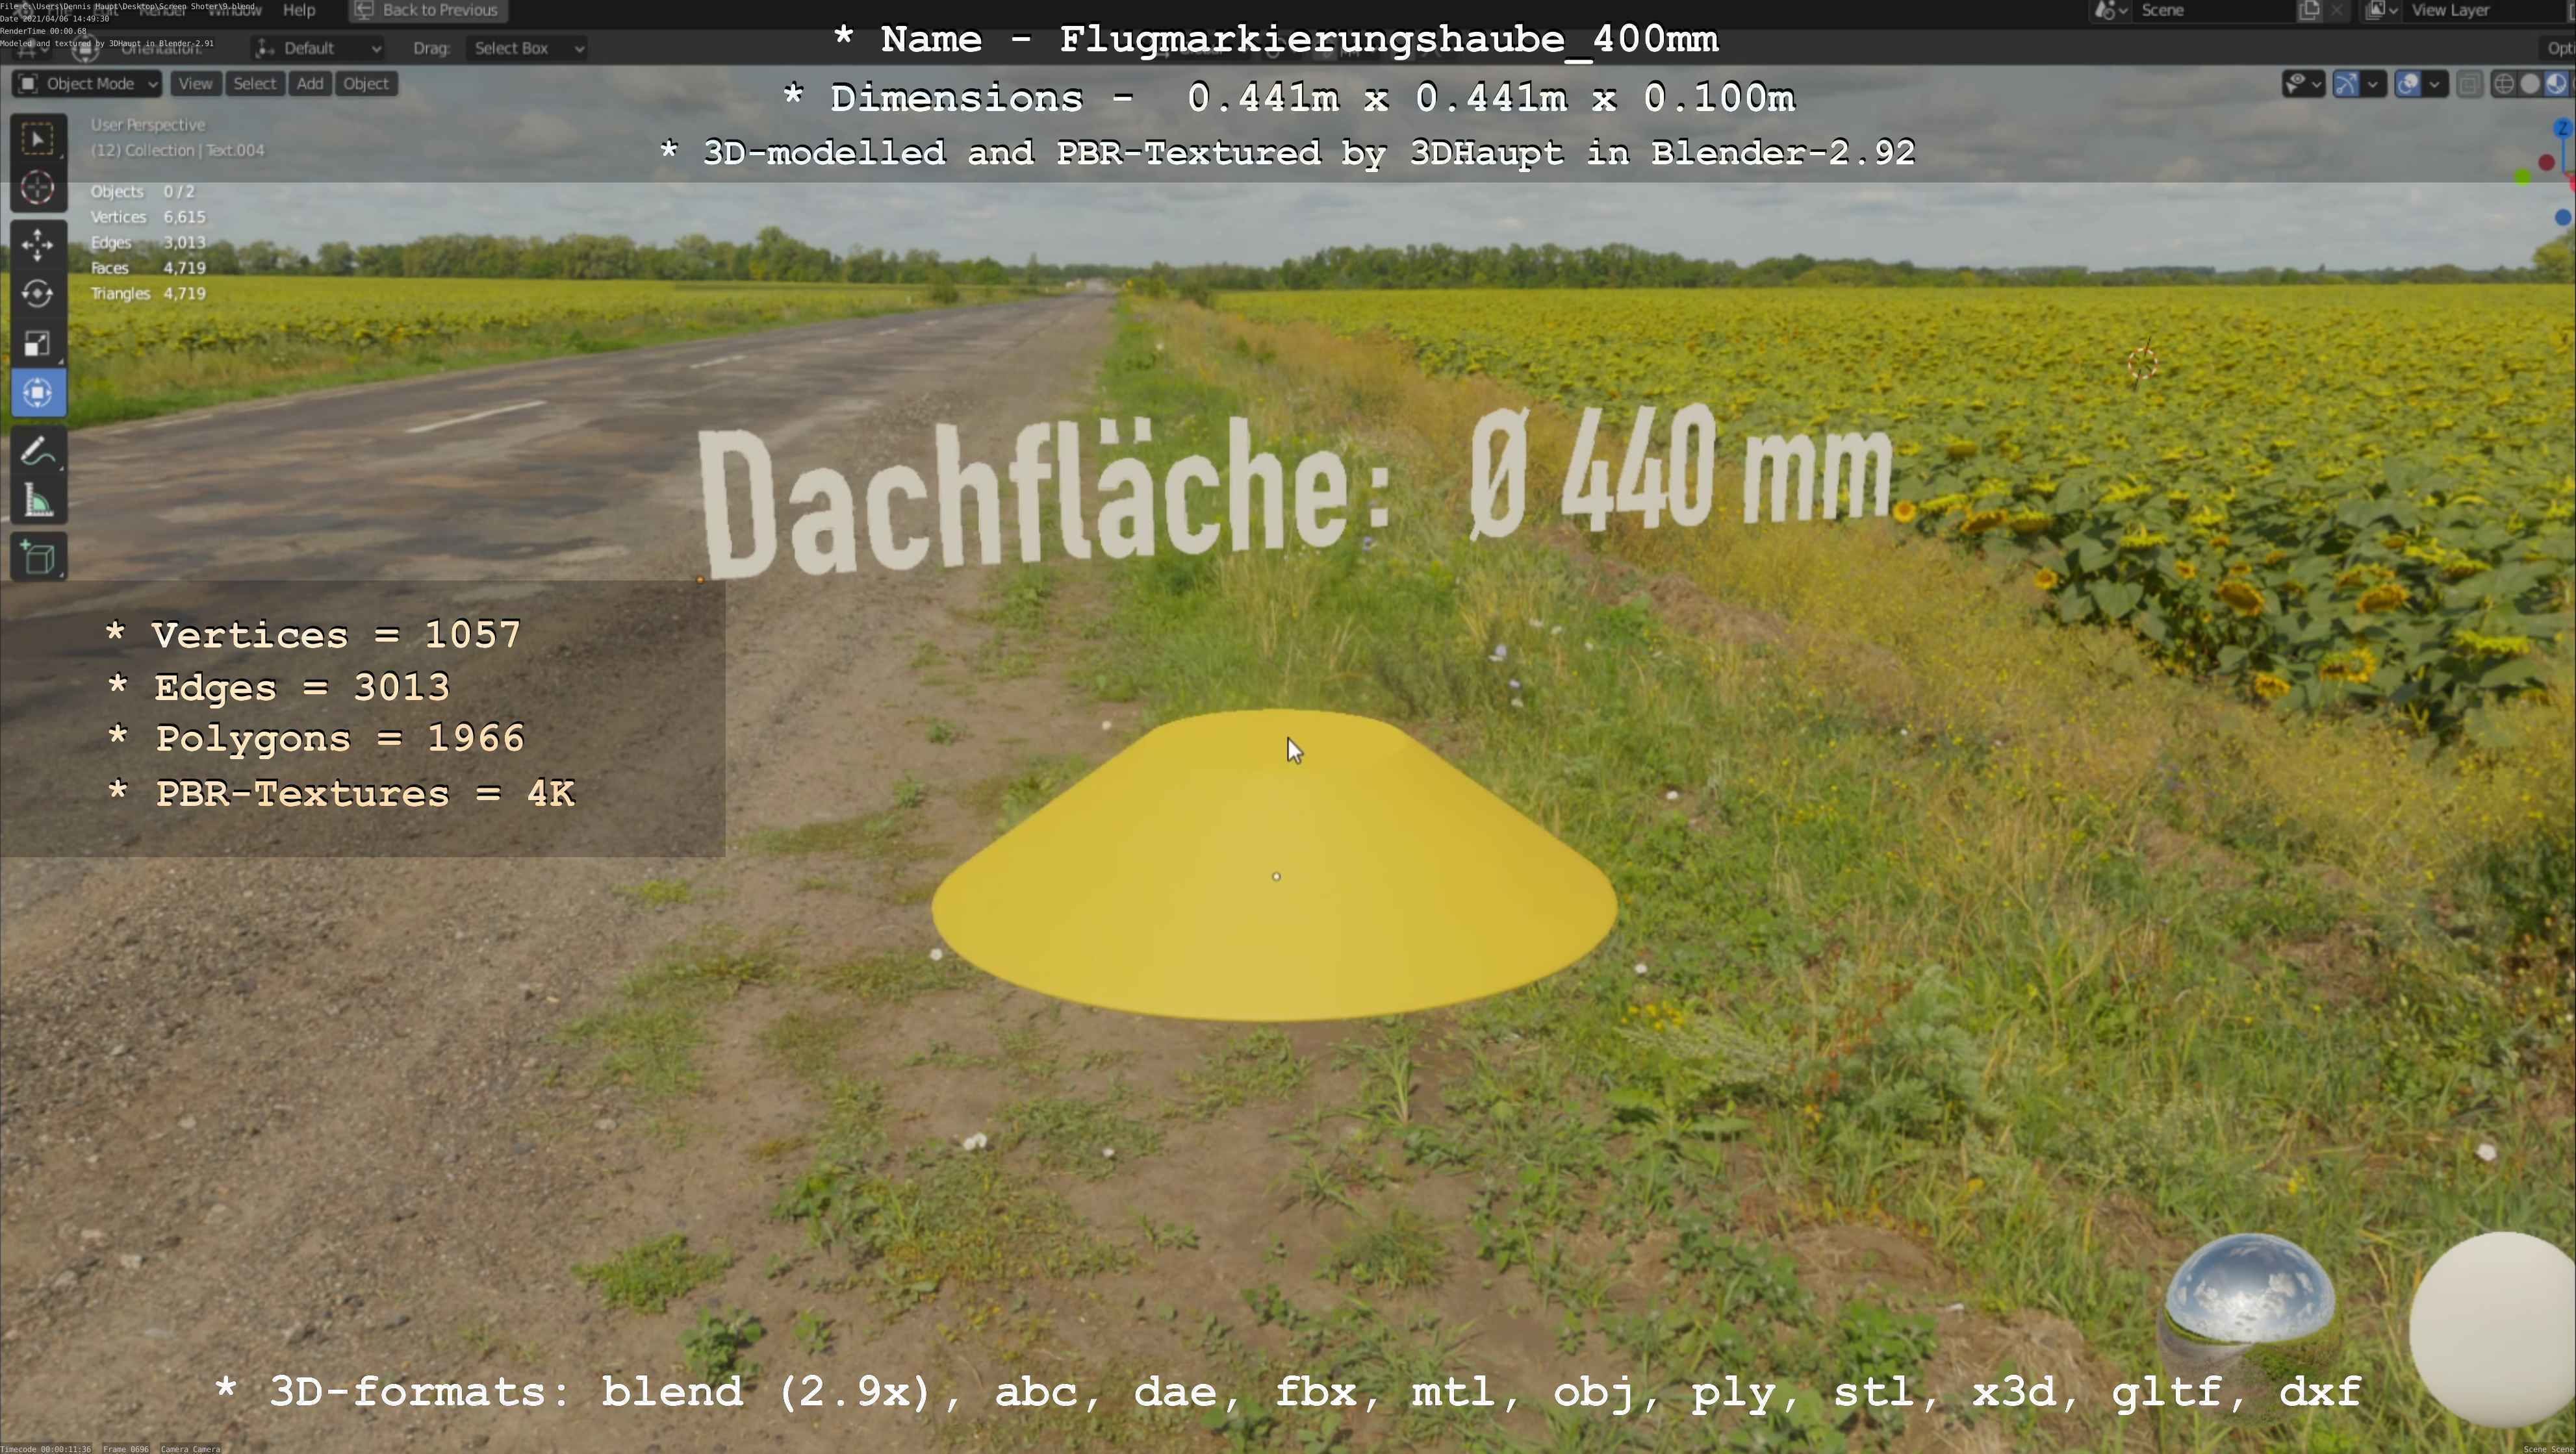Click the red X axis gizmo dot

point(2547,162)
